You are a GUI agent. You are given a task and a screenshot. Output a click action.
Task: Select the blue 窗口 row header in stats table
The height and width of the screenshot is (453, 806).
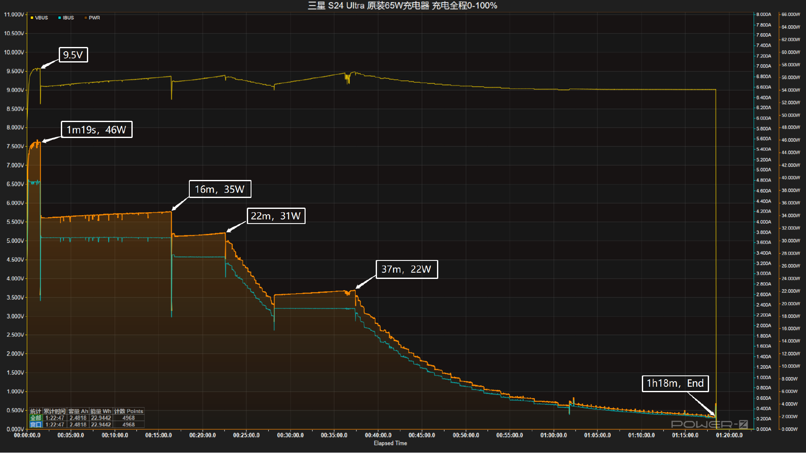(x=36, y=424)
